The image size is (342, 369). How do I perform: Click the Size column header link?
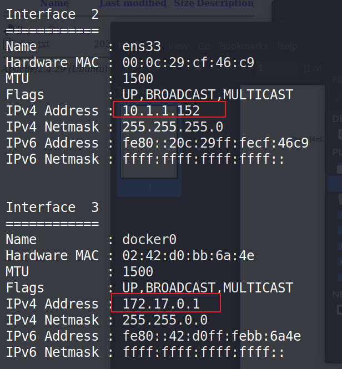click(x=184, y=3)
